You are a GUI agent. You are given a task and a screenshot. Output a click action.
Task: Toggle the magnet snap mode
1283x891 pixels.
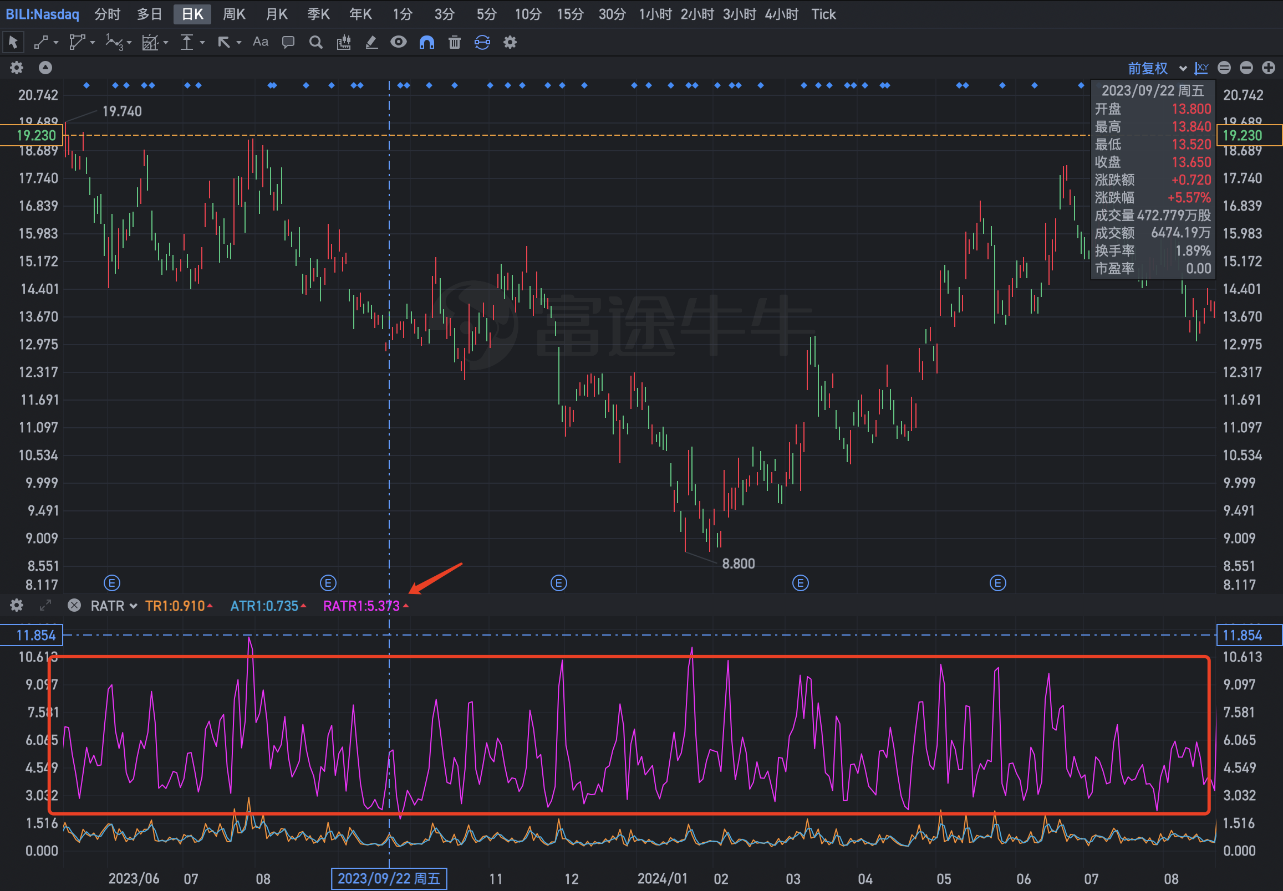tap(427, 42)
